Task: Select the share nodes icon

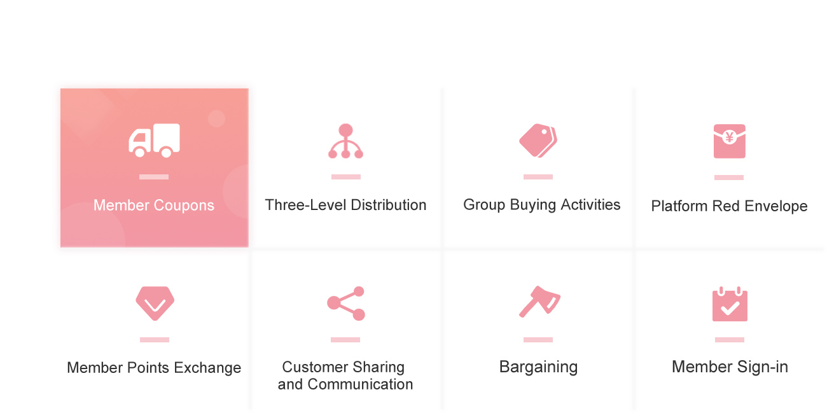Action: pos(346,304)
